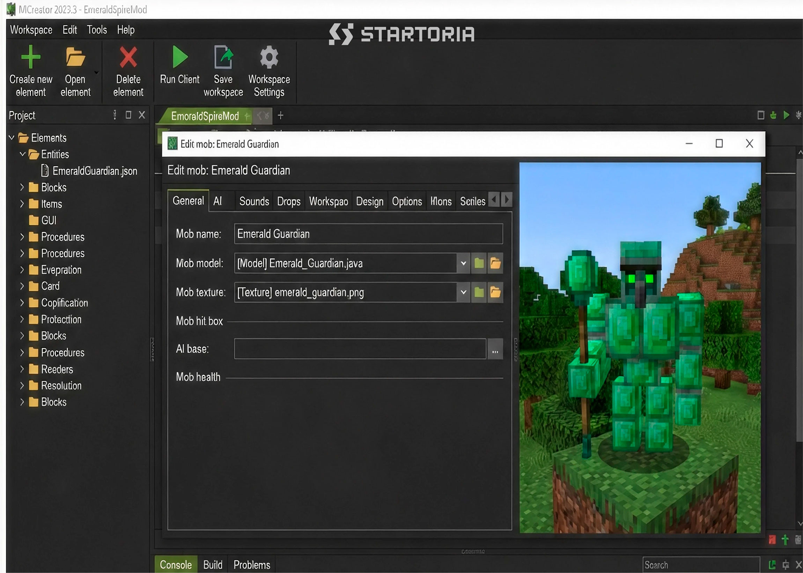803x573 pixels.
Task: Run Client with the green play icon
Action: tap(180, 57)
